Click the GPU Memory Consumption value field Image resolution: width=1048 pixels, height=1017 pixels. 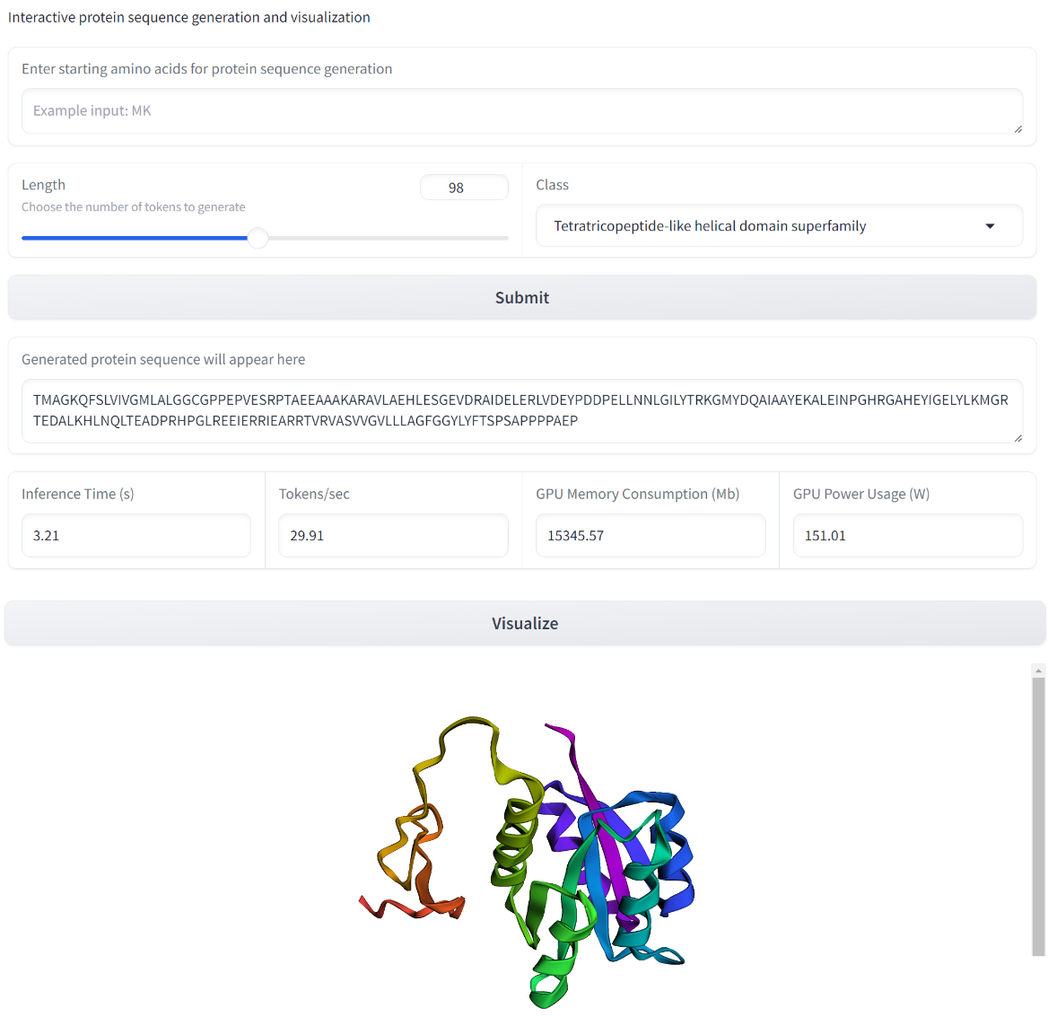click(650, 536)
